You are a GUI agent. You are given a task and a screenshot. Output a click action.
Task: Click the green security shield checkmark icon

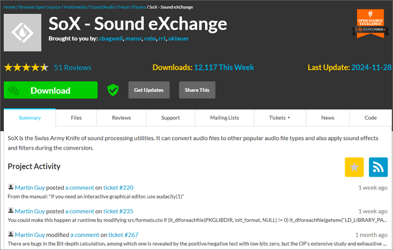[113, 90]
